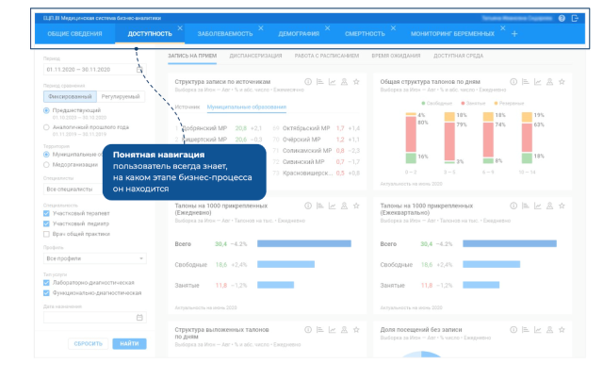Open line chart icon on Общая структура талонов по дням
This screenshot has width=603, height=380.
point(538,82)
